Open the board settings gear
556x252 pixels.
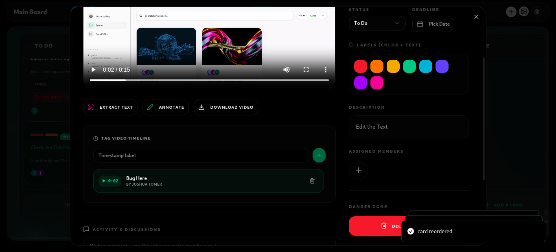537,11
